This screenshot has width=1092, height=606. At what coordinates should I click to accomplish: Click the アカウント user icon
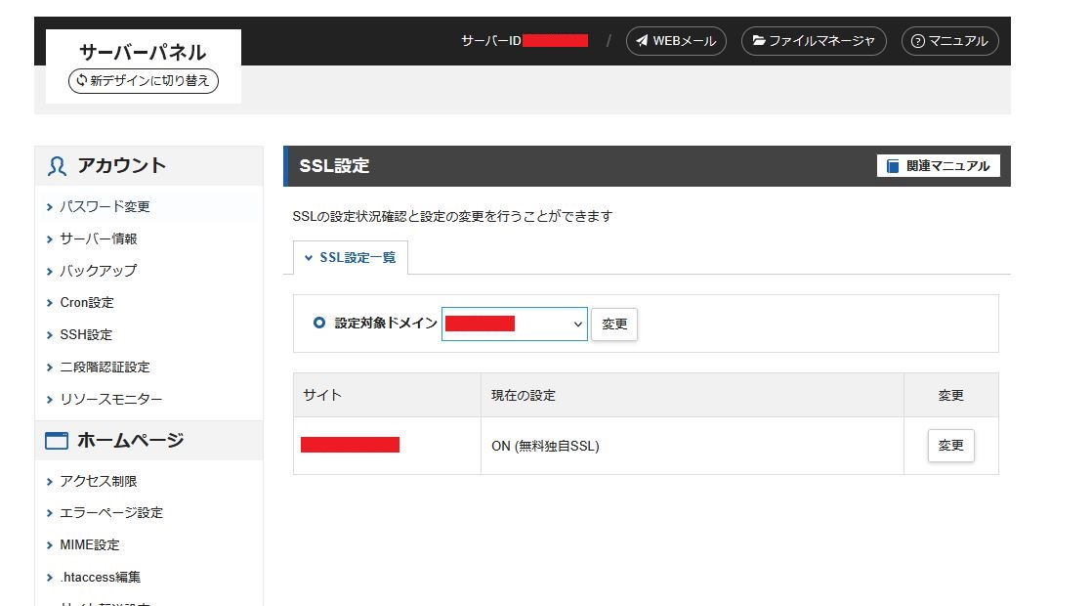tap(57, 166)
